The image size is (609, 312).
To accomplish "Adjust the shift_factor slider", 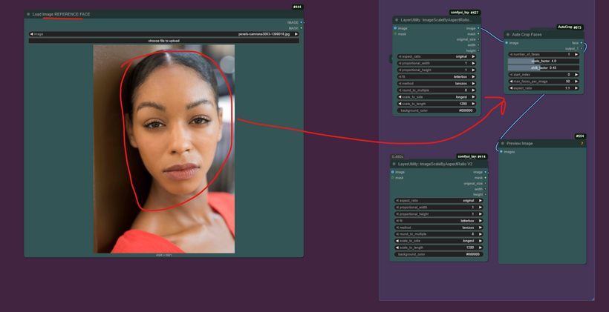I will [543, 67].
